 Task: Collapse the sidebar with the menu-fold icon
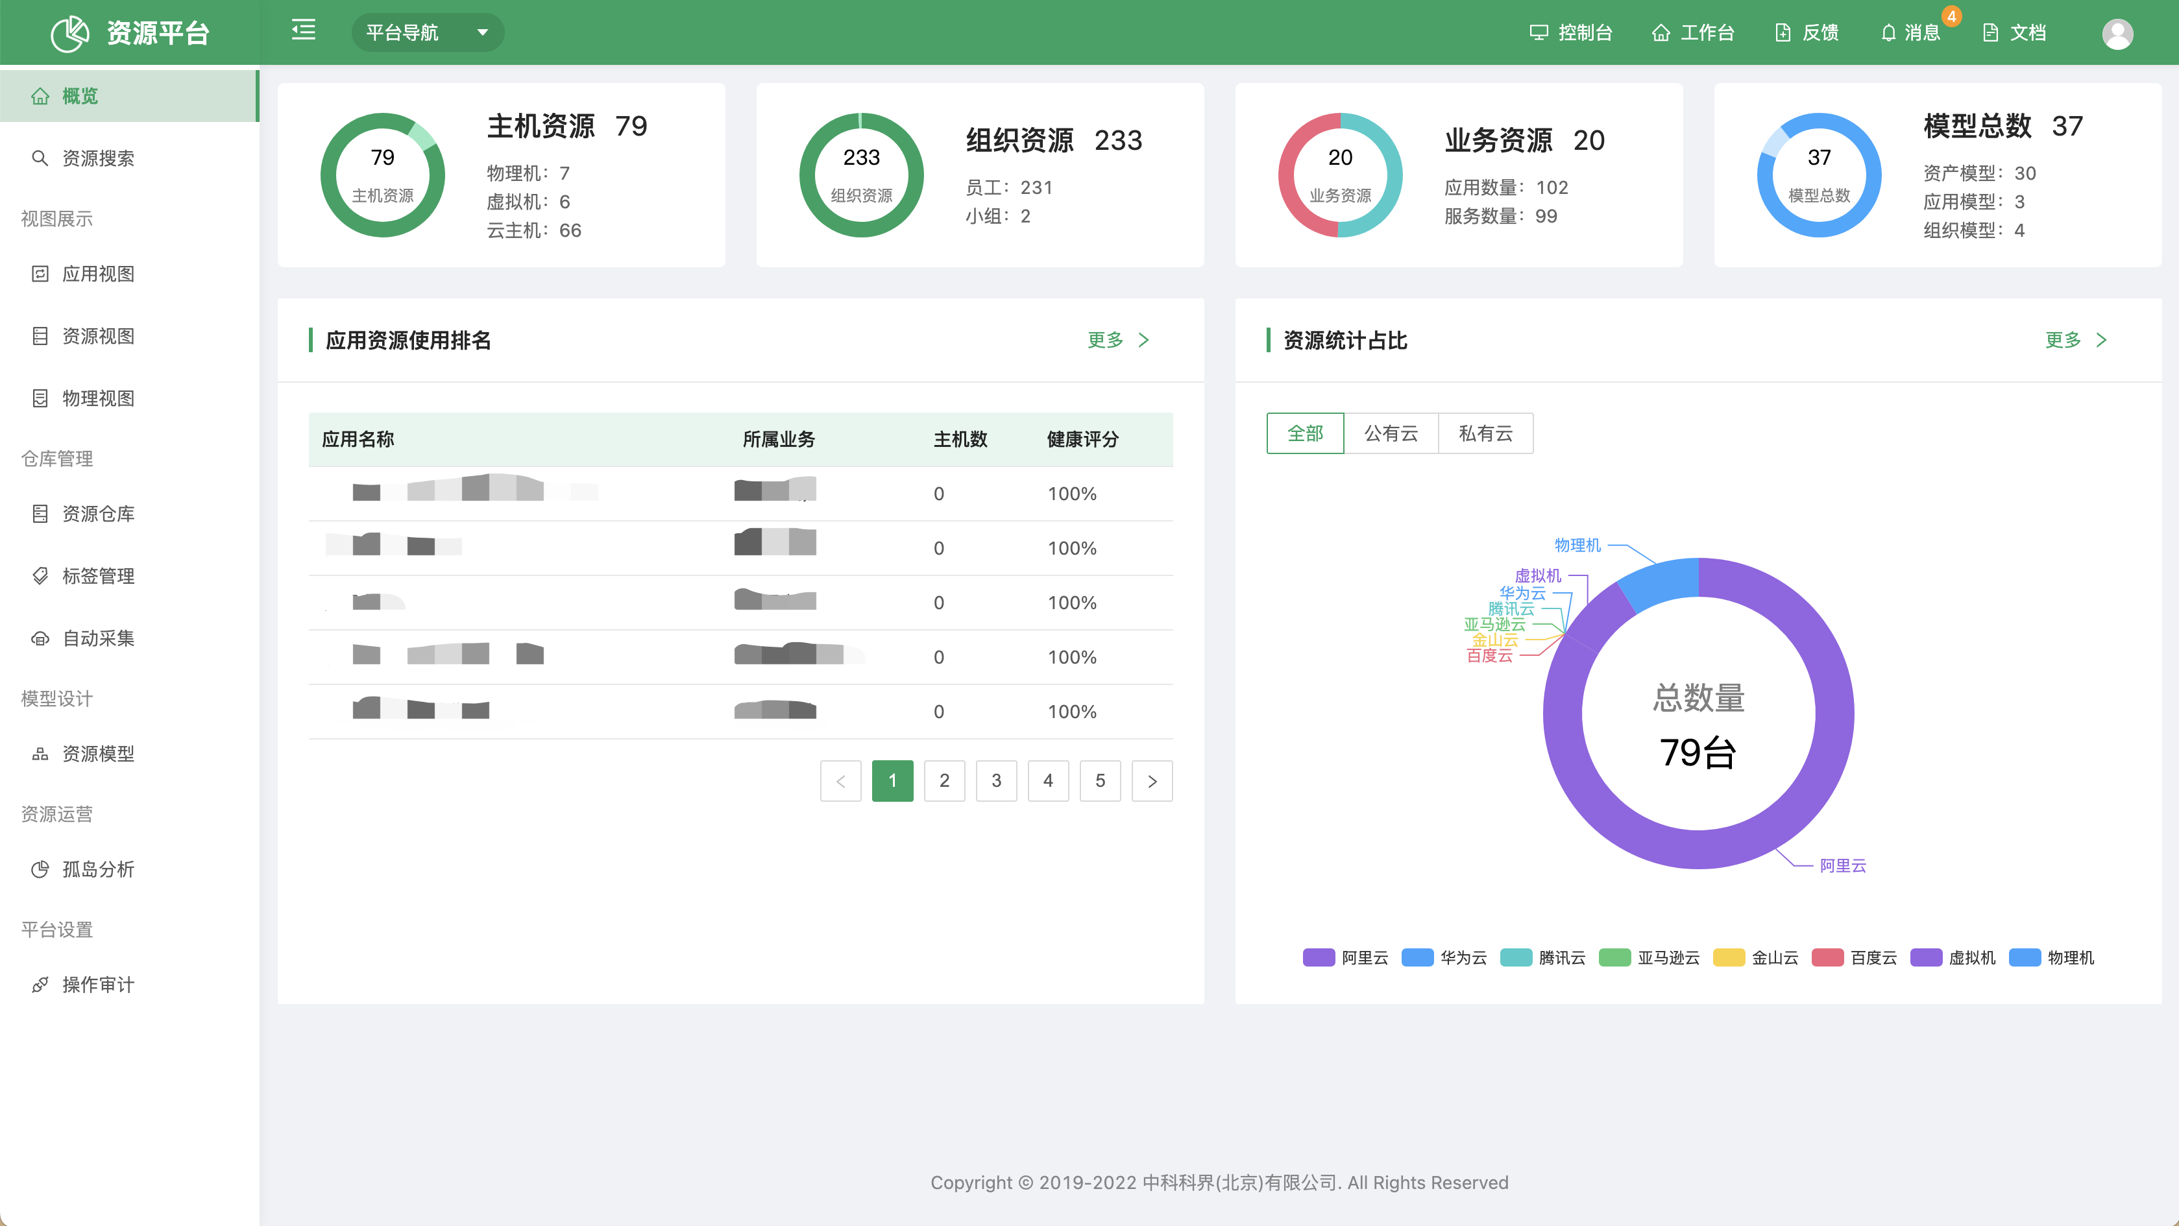pos(304,30)
